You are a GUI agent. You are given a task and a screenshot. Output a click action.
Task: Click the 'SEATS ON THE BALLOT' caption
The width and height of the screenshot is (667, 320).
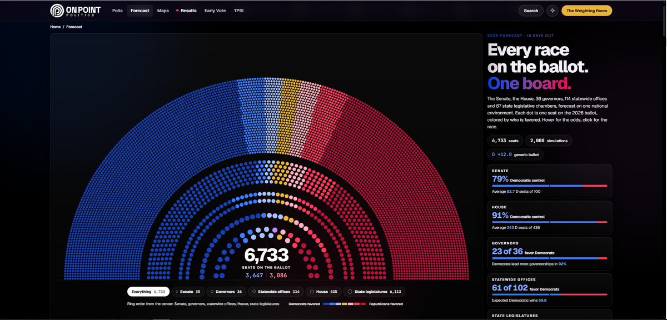[x=266, y=267]
